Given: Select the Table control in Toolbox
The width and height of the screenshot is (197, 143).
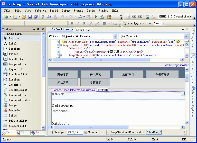Looking at the screenshot, I should coord(13,115).
